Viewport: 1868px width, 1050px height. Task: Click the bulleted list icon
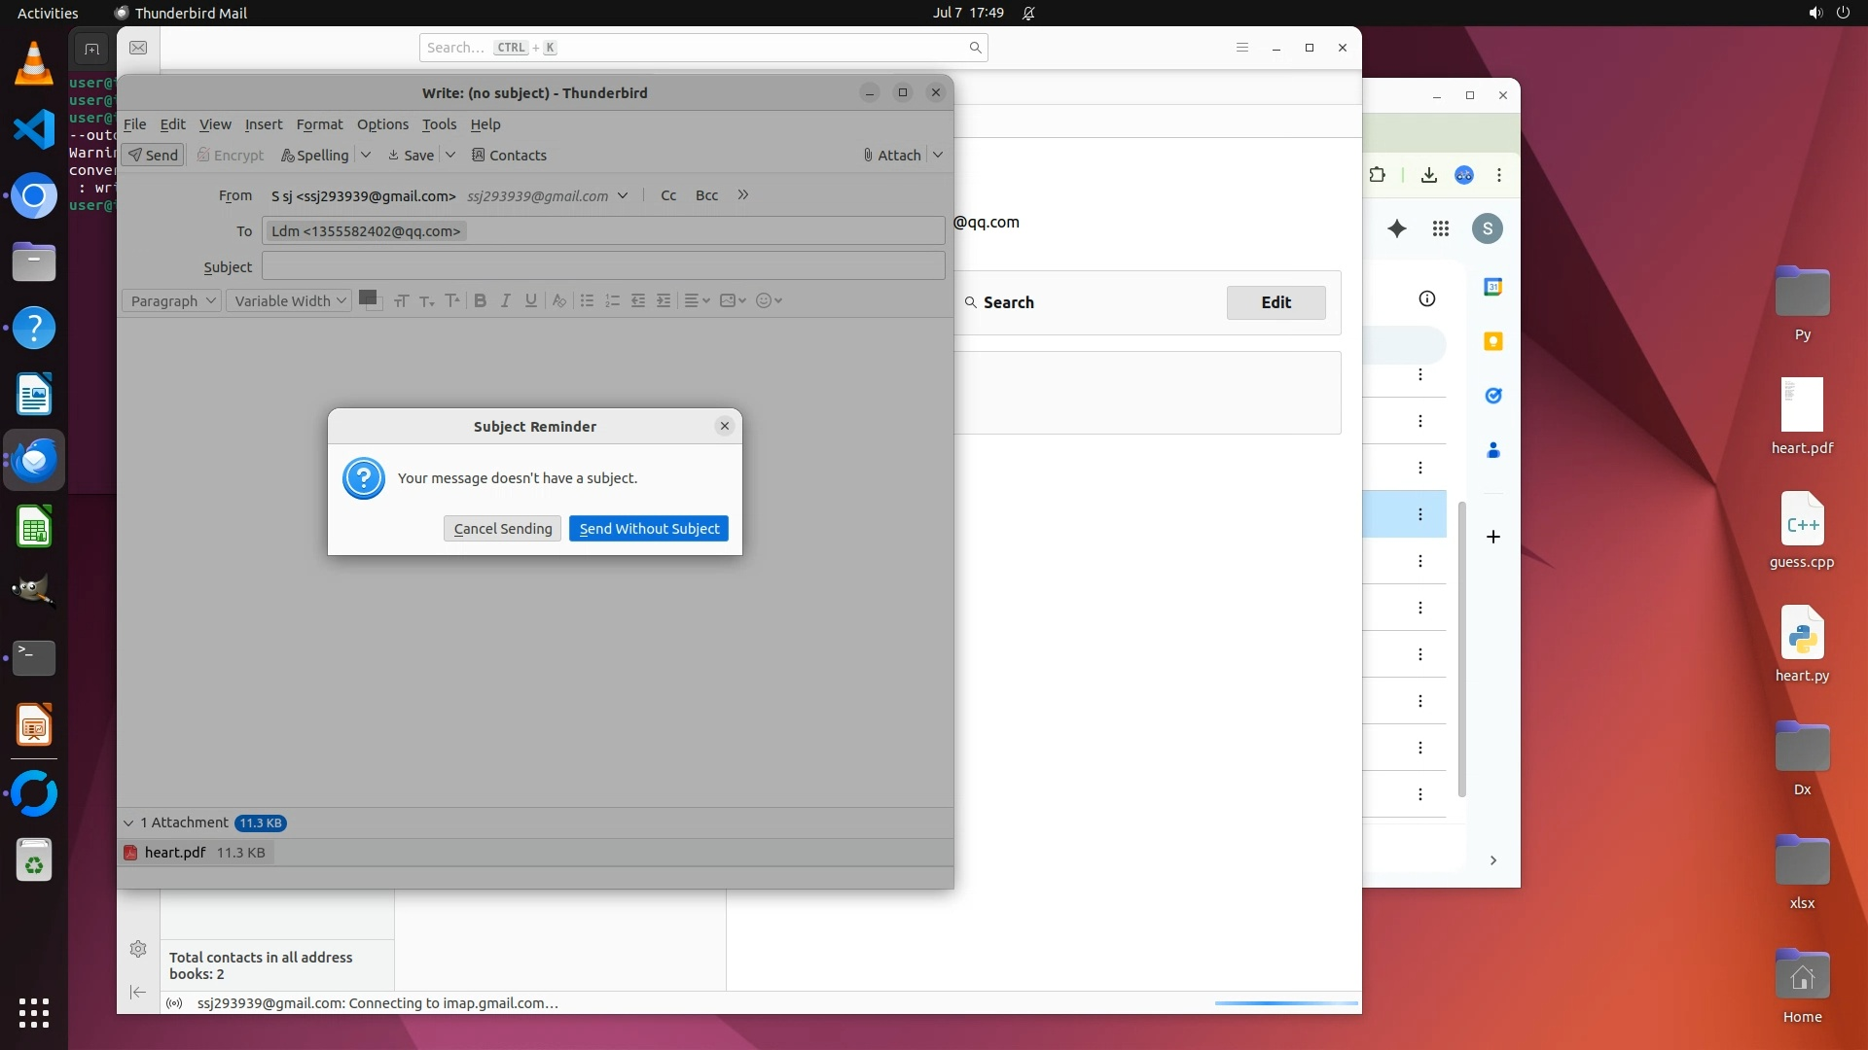587,301
